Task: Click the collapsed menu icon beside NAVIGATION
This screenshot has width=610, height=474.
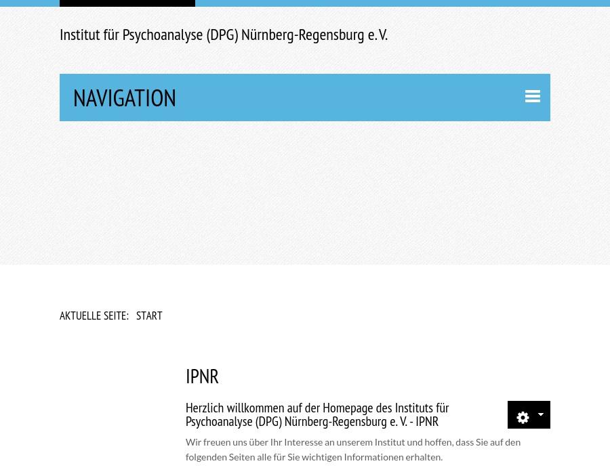Action: click(533, 96)
